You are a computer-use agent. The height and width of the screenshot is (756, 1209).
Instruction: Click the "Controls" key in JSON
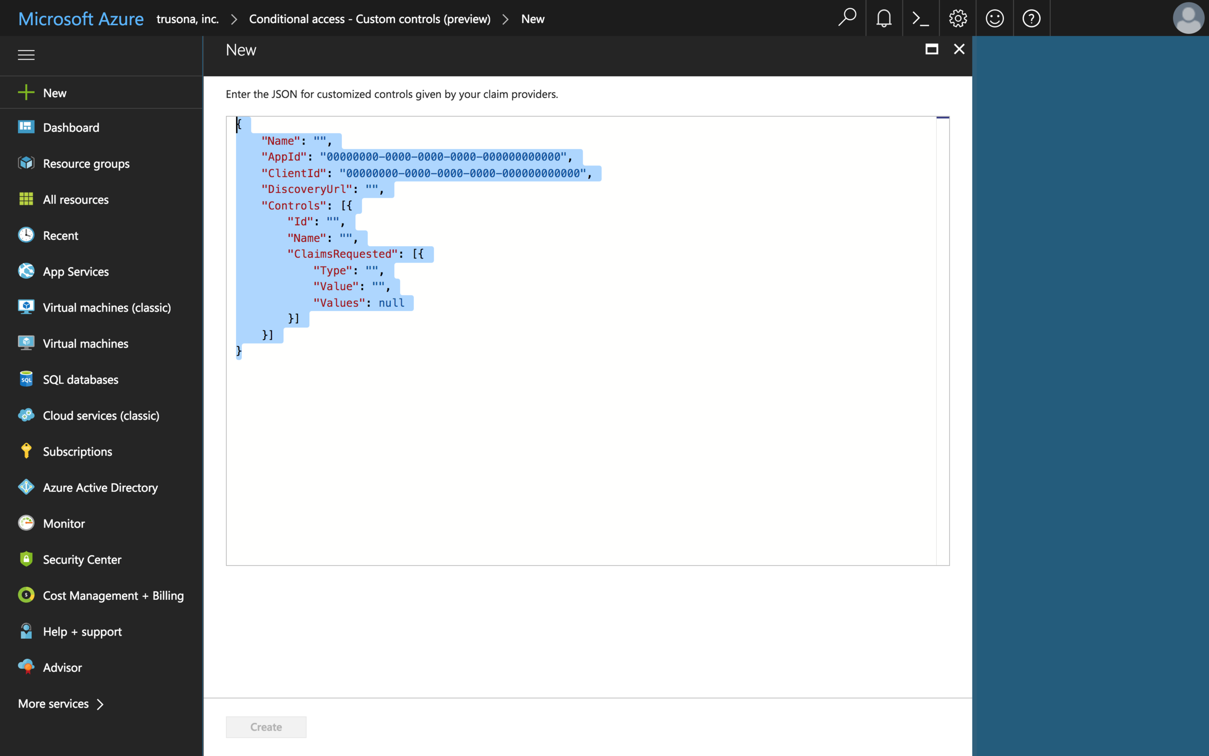pos(294,206)
